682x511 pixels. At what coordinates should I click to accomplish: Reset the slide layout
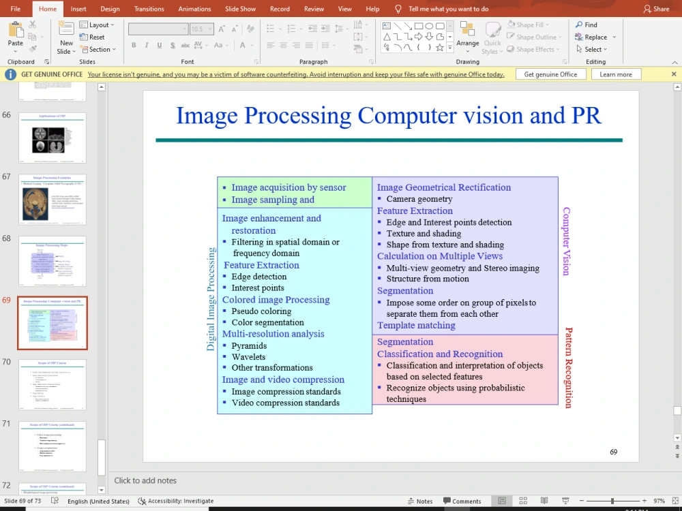tap(92, 37)
